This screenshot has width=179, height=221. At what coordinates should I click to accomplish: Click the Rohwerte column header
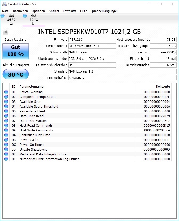153,86
